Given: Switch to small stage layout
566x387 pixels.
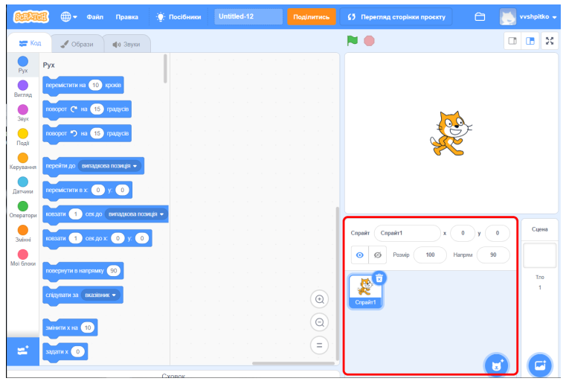Looking at the screenshot, I should tap(512, 41).
